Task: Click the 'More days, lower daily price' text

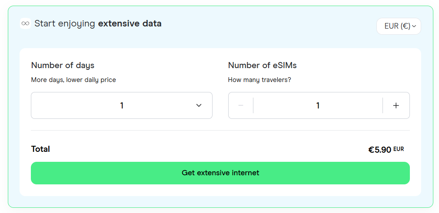Action: coord(73,80)
